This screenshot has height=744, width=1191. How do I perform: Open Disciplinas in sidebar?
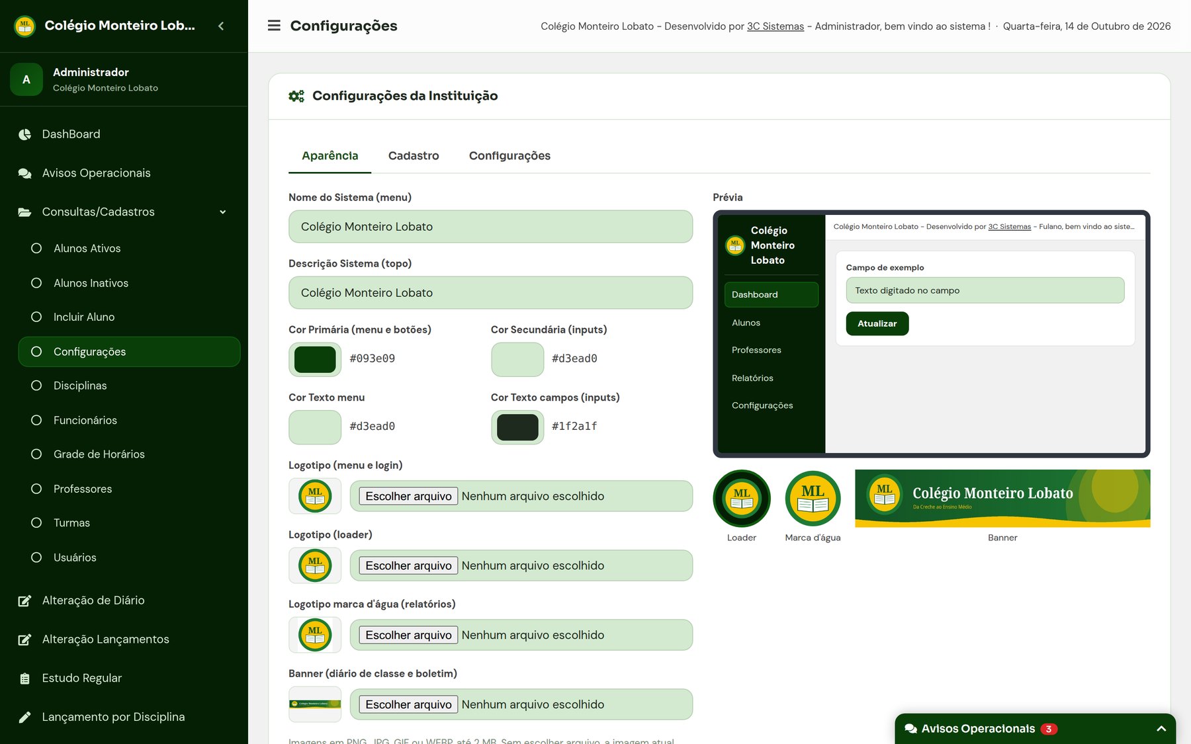click(x=129, y=386)
